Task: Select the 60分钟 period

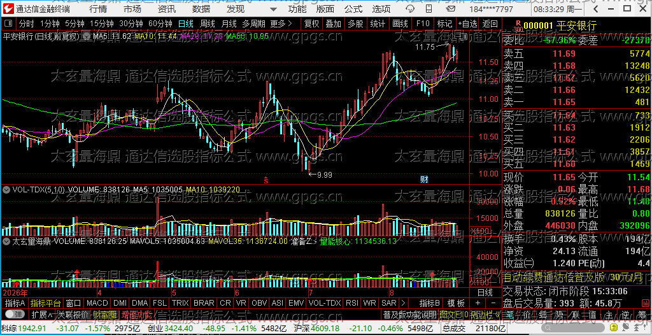Action: [x=160, y=24]
